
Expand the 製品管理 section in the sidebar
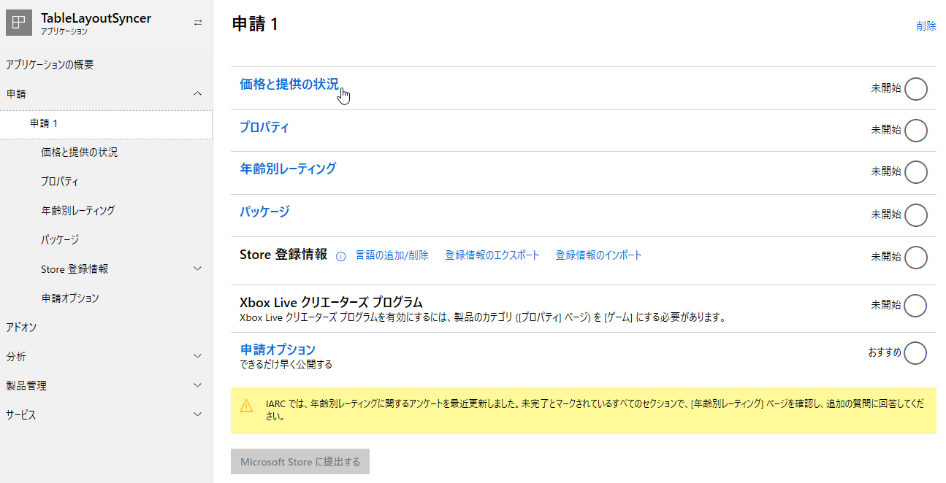coord(197,385)
